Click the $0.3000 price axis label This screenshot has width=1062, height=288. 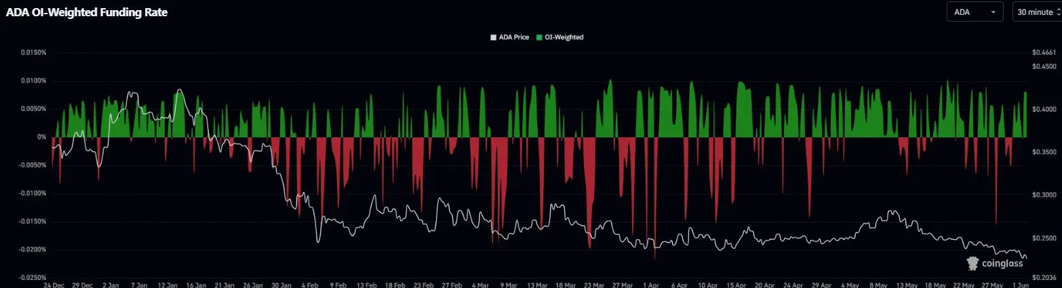1044,195
